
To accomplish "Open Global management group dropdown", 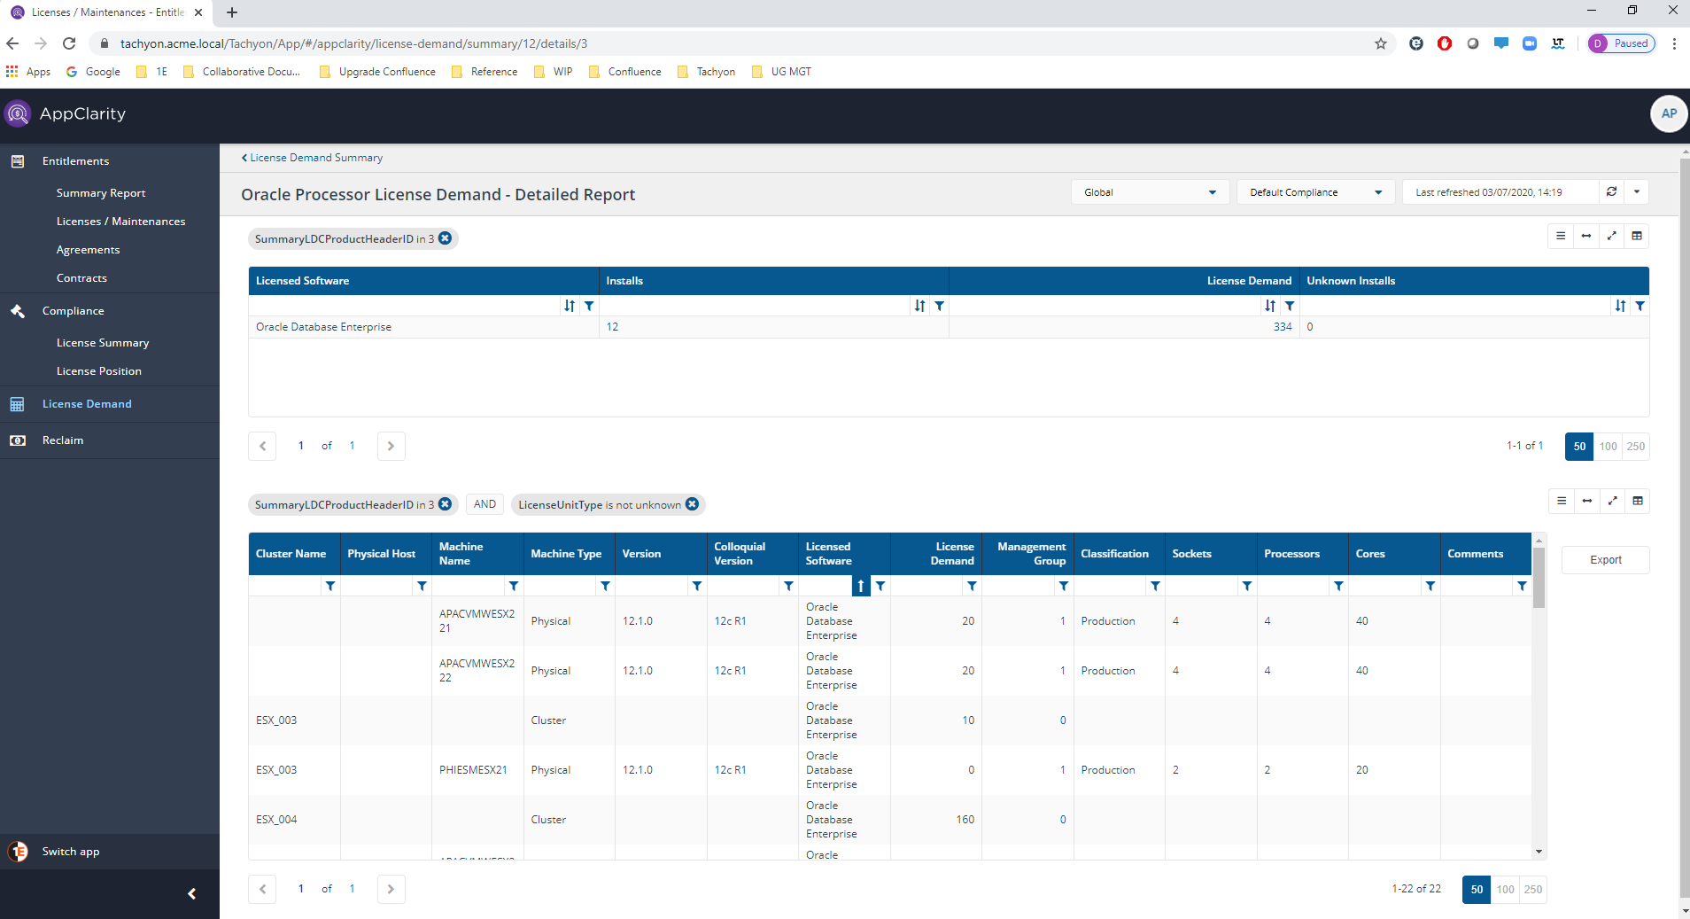I will click(1150, 192).
